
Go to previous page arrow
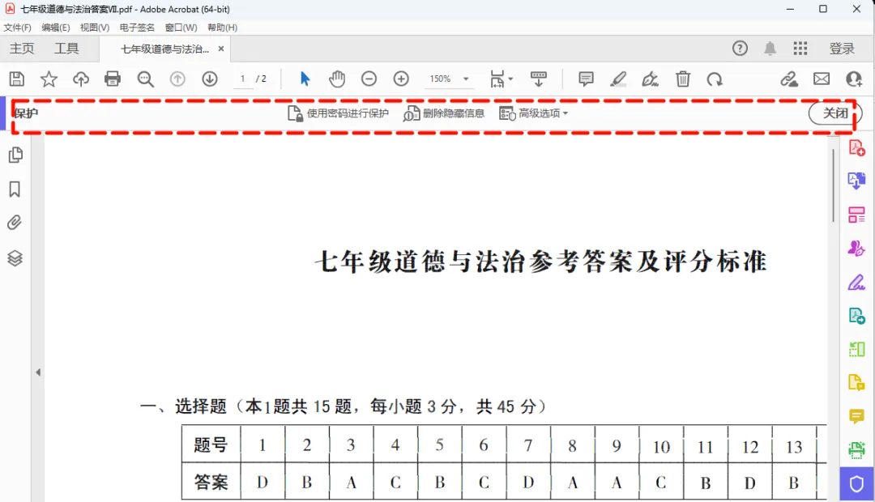pyautogui.click(x=177, y=79)
